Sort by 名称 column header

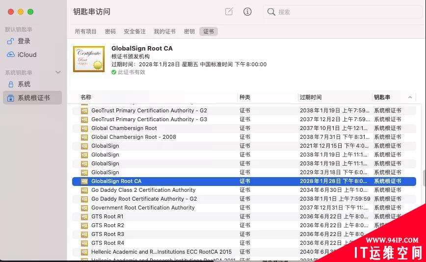[86, 97]
